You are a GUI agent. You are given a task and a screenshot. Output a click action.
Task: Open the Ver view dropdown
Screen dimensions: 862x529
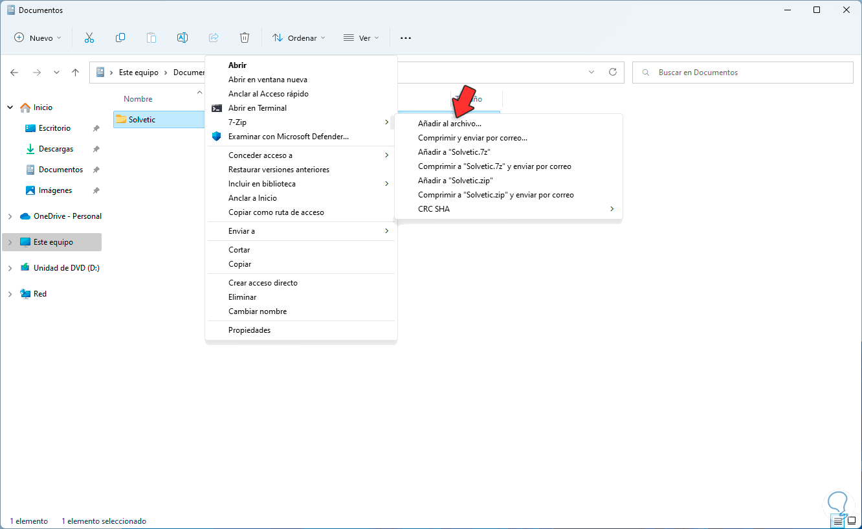(x=361, y=38)
